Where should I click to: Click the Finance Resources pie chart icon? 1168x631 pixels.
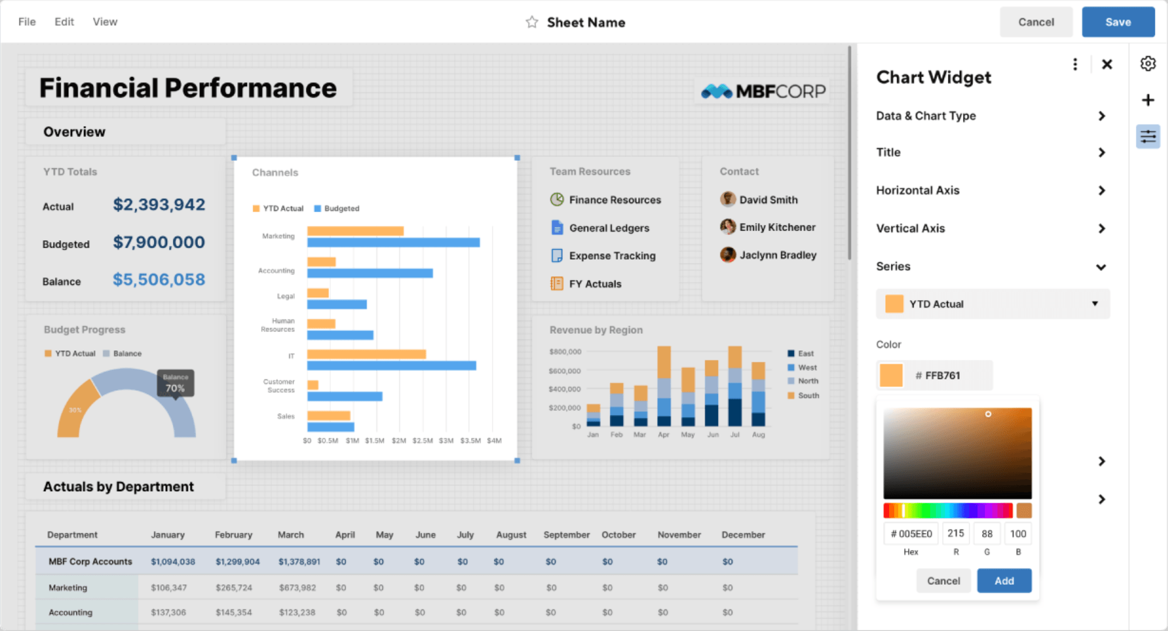(557, 200)
